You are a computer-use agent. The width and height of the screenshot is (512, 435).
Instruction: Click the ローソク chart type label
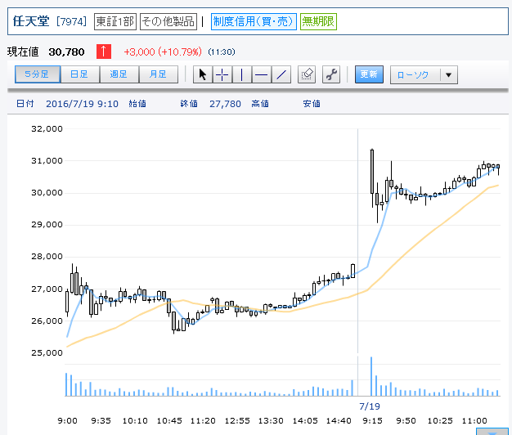(413, 75)
